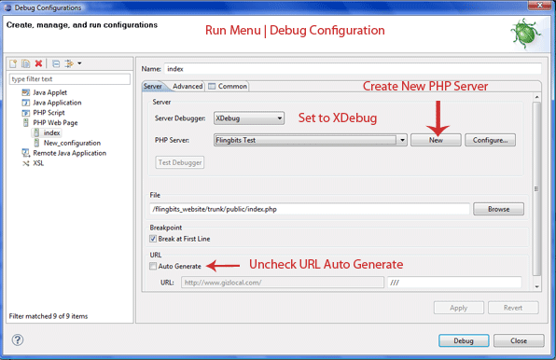Click the Debug Configurations title bar icon
The height and width of the screenshot is (360, 556).
[7, 7]
